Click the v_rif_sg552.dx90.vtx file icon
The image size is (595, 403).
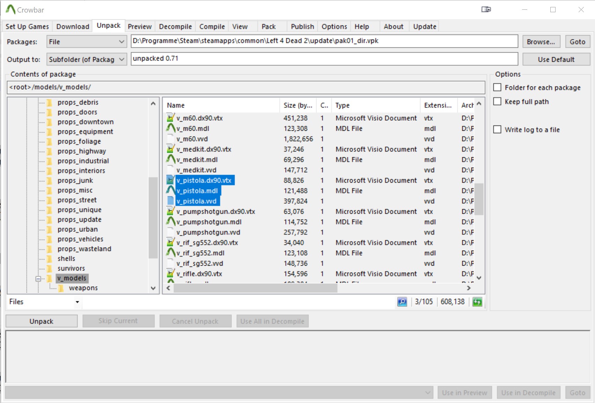point(170,243)
